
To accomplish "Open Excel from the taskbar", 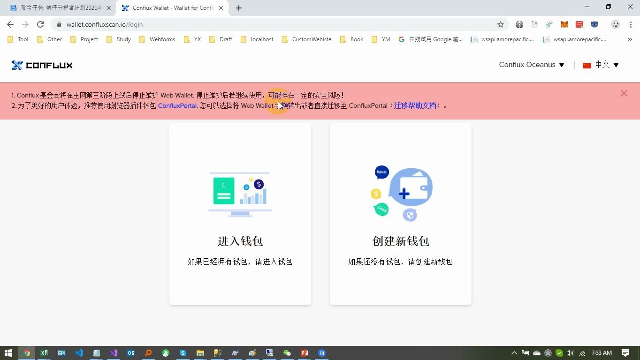I will click(x=44, y=353).
